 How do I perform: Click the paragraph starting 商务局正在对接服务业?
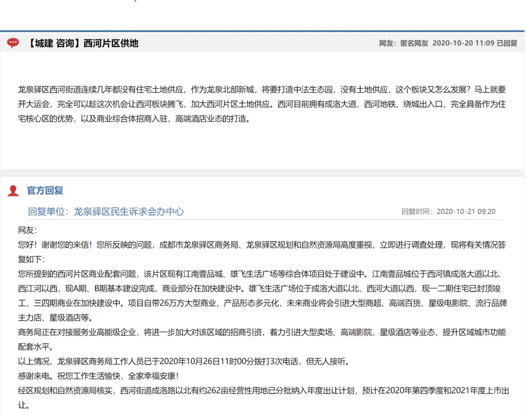point(262,339)
